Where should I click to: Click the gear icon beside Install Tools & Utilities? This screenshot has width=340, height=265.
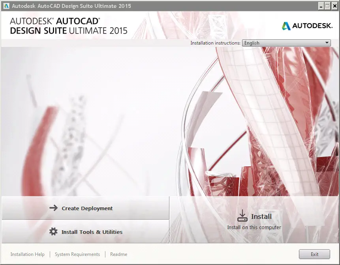click(x=53, y=231)
